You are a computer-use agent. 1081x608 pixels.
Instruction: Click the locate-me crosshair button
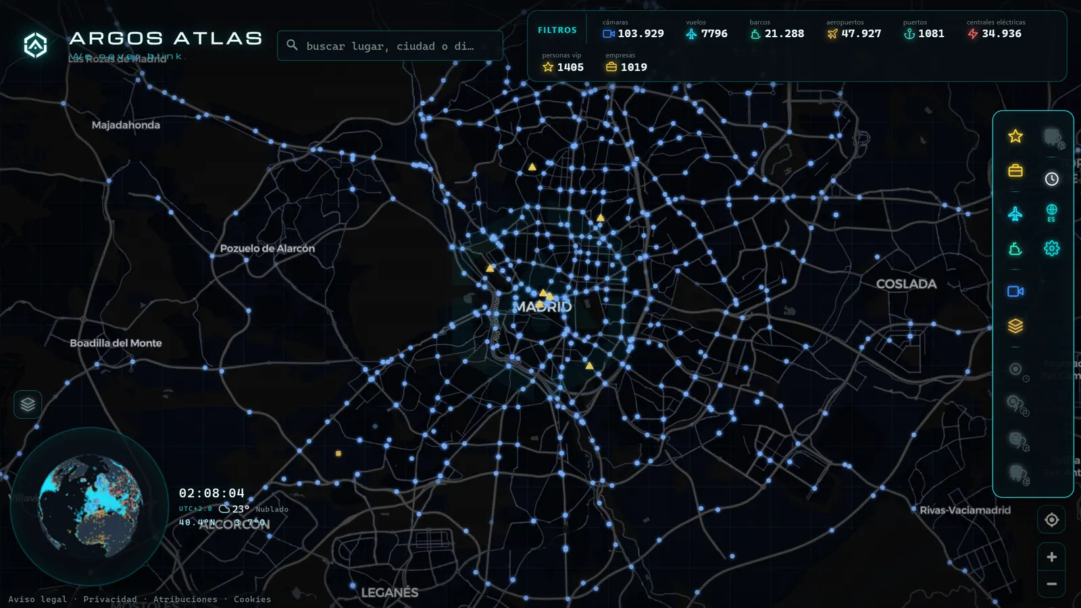[x=1052, y=520]
